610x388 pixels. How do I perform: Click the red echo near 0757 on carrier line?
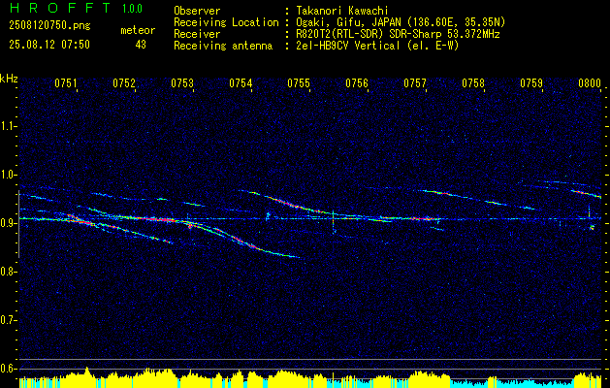[423, 218]
